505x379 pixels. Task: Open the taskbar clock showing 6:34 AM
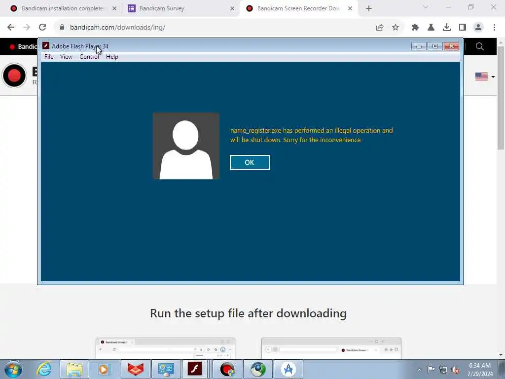point(480,370)
